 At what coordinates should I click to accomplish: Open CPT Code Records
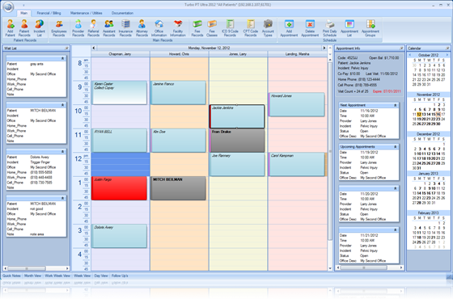click(x=251, y=28)
